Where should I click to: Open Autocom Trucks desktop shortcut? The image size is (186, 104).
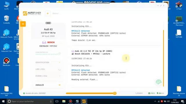click(x=6, y=34)
